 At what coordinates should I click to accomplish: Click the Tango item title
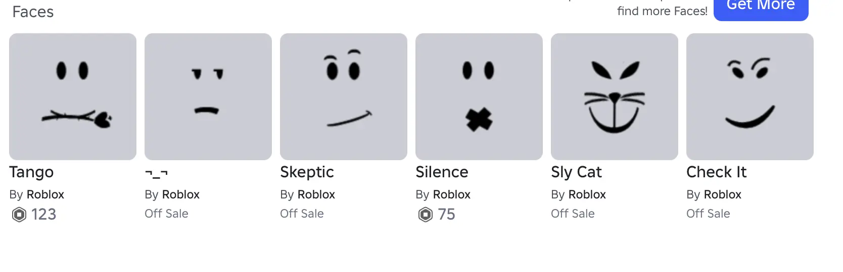(x=31, y=172)
